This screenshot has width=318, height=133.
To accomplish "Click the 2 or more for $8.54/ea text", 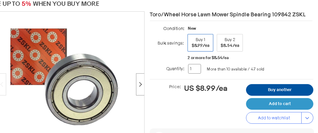I will 208,58.
